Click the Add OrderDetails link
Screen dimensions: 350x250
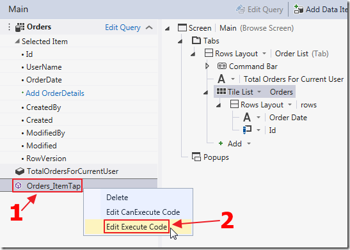55,93
